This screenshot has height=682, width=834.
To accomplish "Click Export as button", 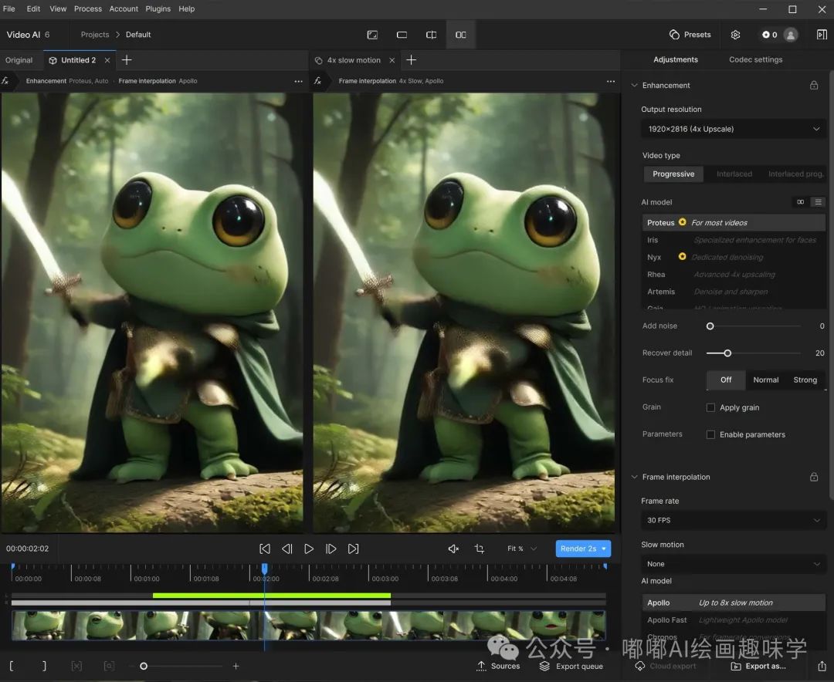I will [758, 666].
